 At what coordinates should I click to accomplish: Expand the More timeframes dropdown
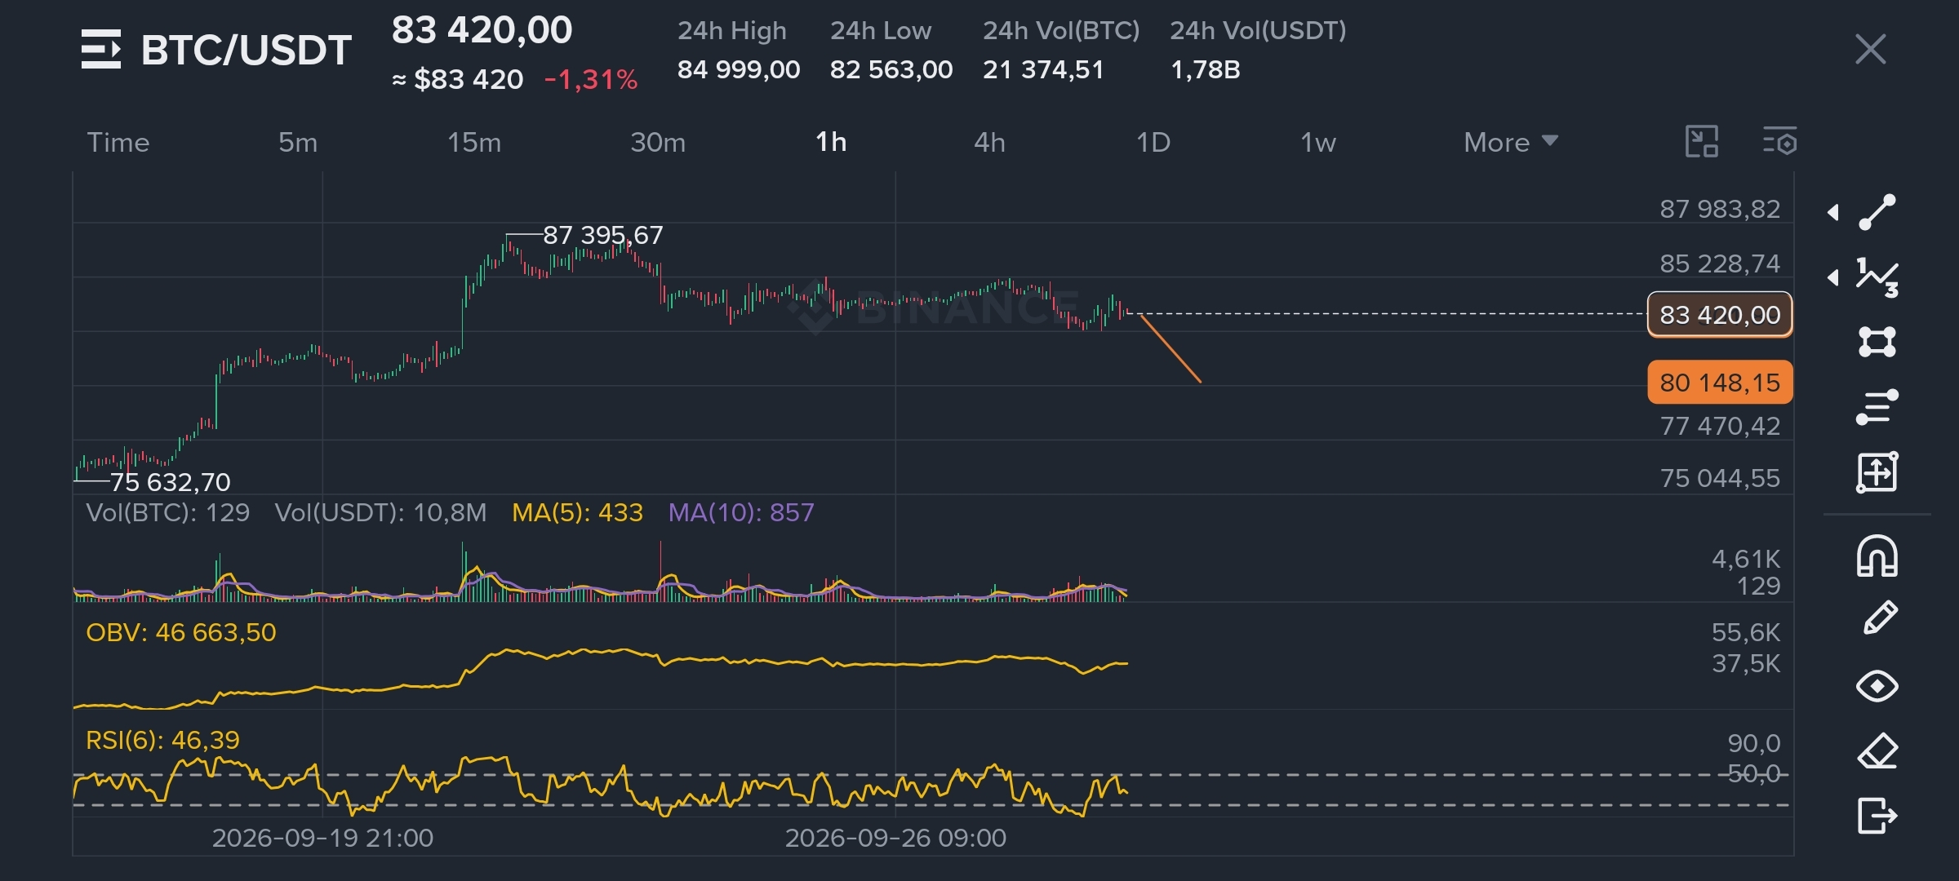1511,142
